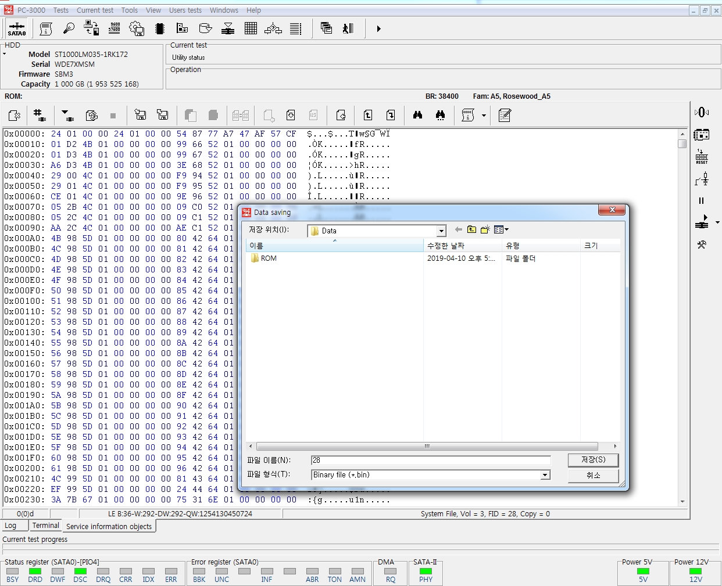
Task: Click the chip board icon in right sidebar
Action: pyautogui.click(x=702, y=135)
